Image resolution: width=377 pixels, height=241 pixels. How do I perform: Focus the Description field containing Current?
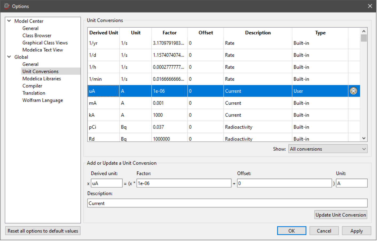coord(227,203)
